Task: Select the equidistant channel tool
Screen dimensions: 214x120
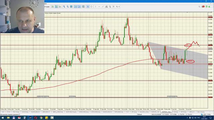Action: pos(106,7)
